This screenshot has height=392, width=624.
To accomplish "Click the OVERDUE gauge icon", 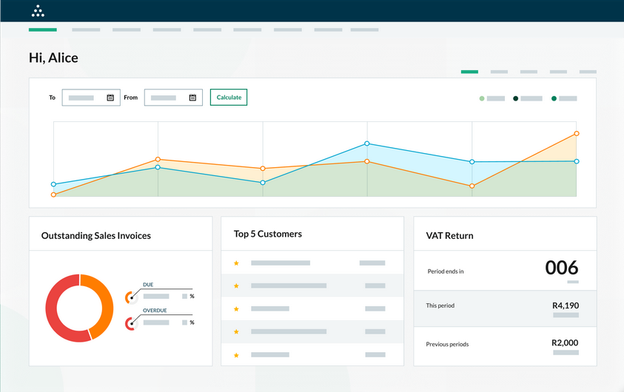I will tap(130, 322).
